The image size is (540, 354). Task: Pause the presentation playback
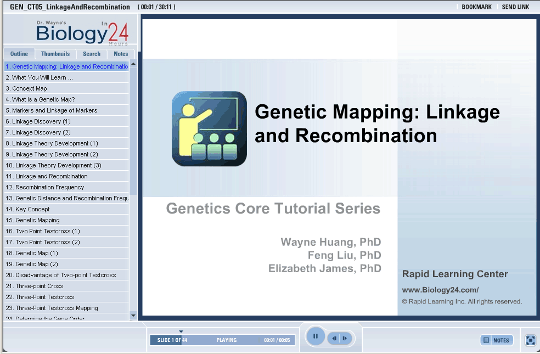tap(316, 336)
